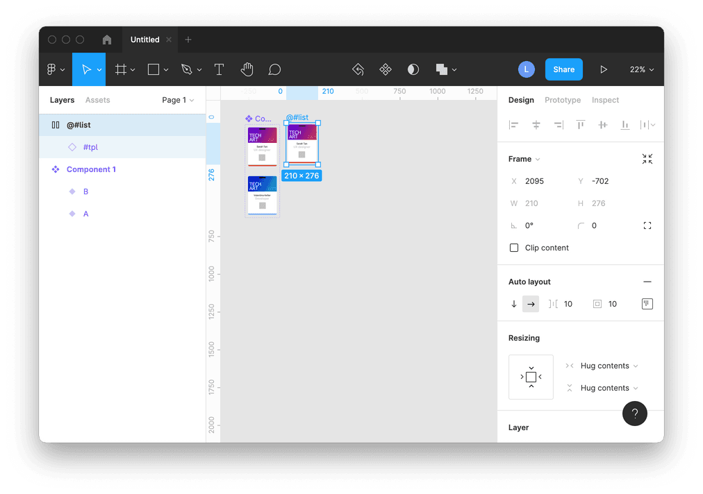Image resolution: width=703 pixels, height=494 pixels.
Task: Select the #tpl layer
Action: click(x=91, y=147)
